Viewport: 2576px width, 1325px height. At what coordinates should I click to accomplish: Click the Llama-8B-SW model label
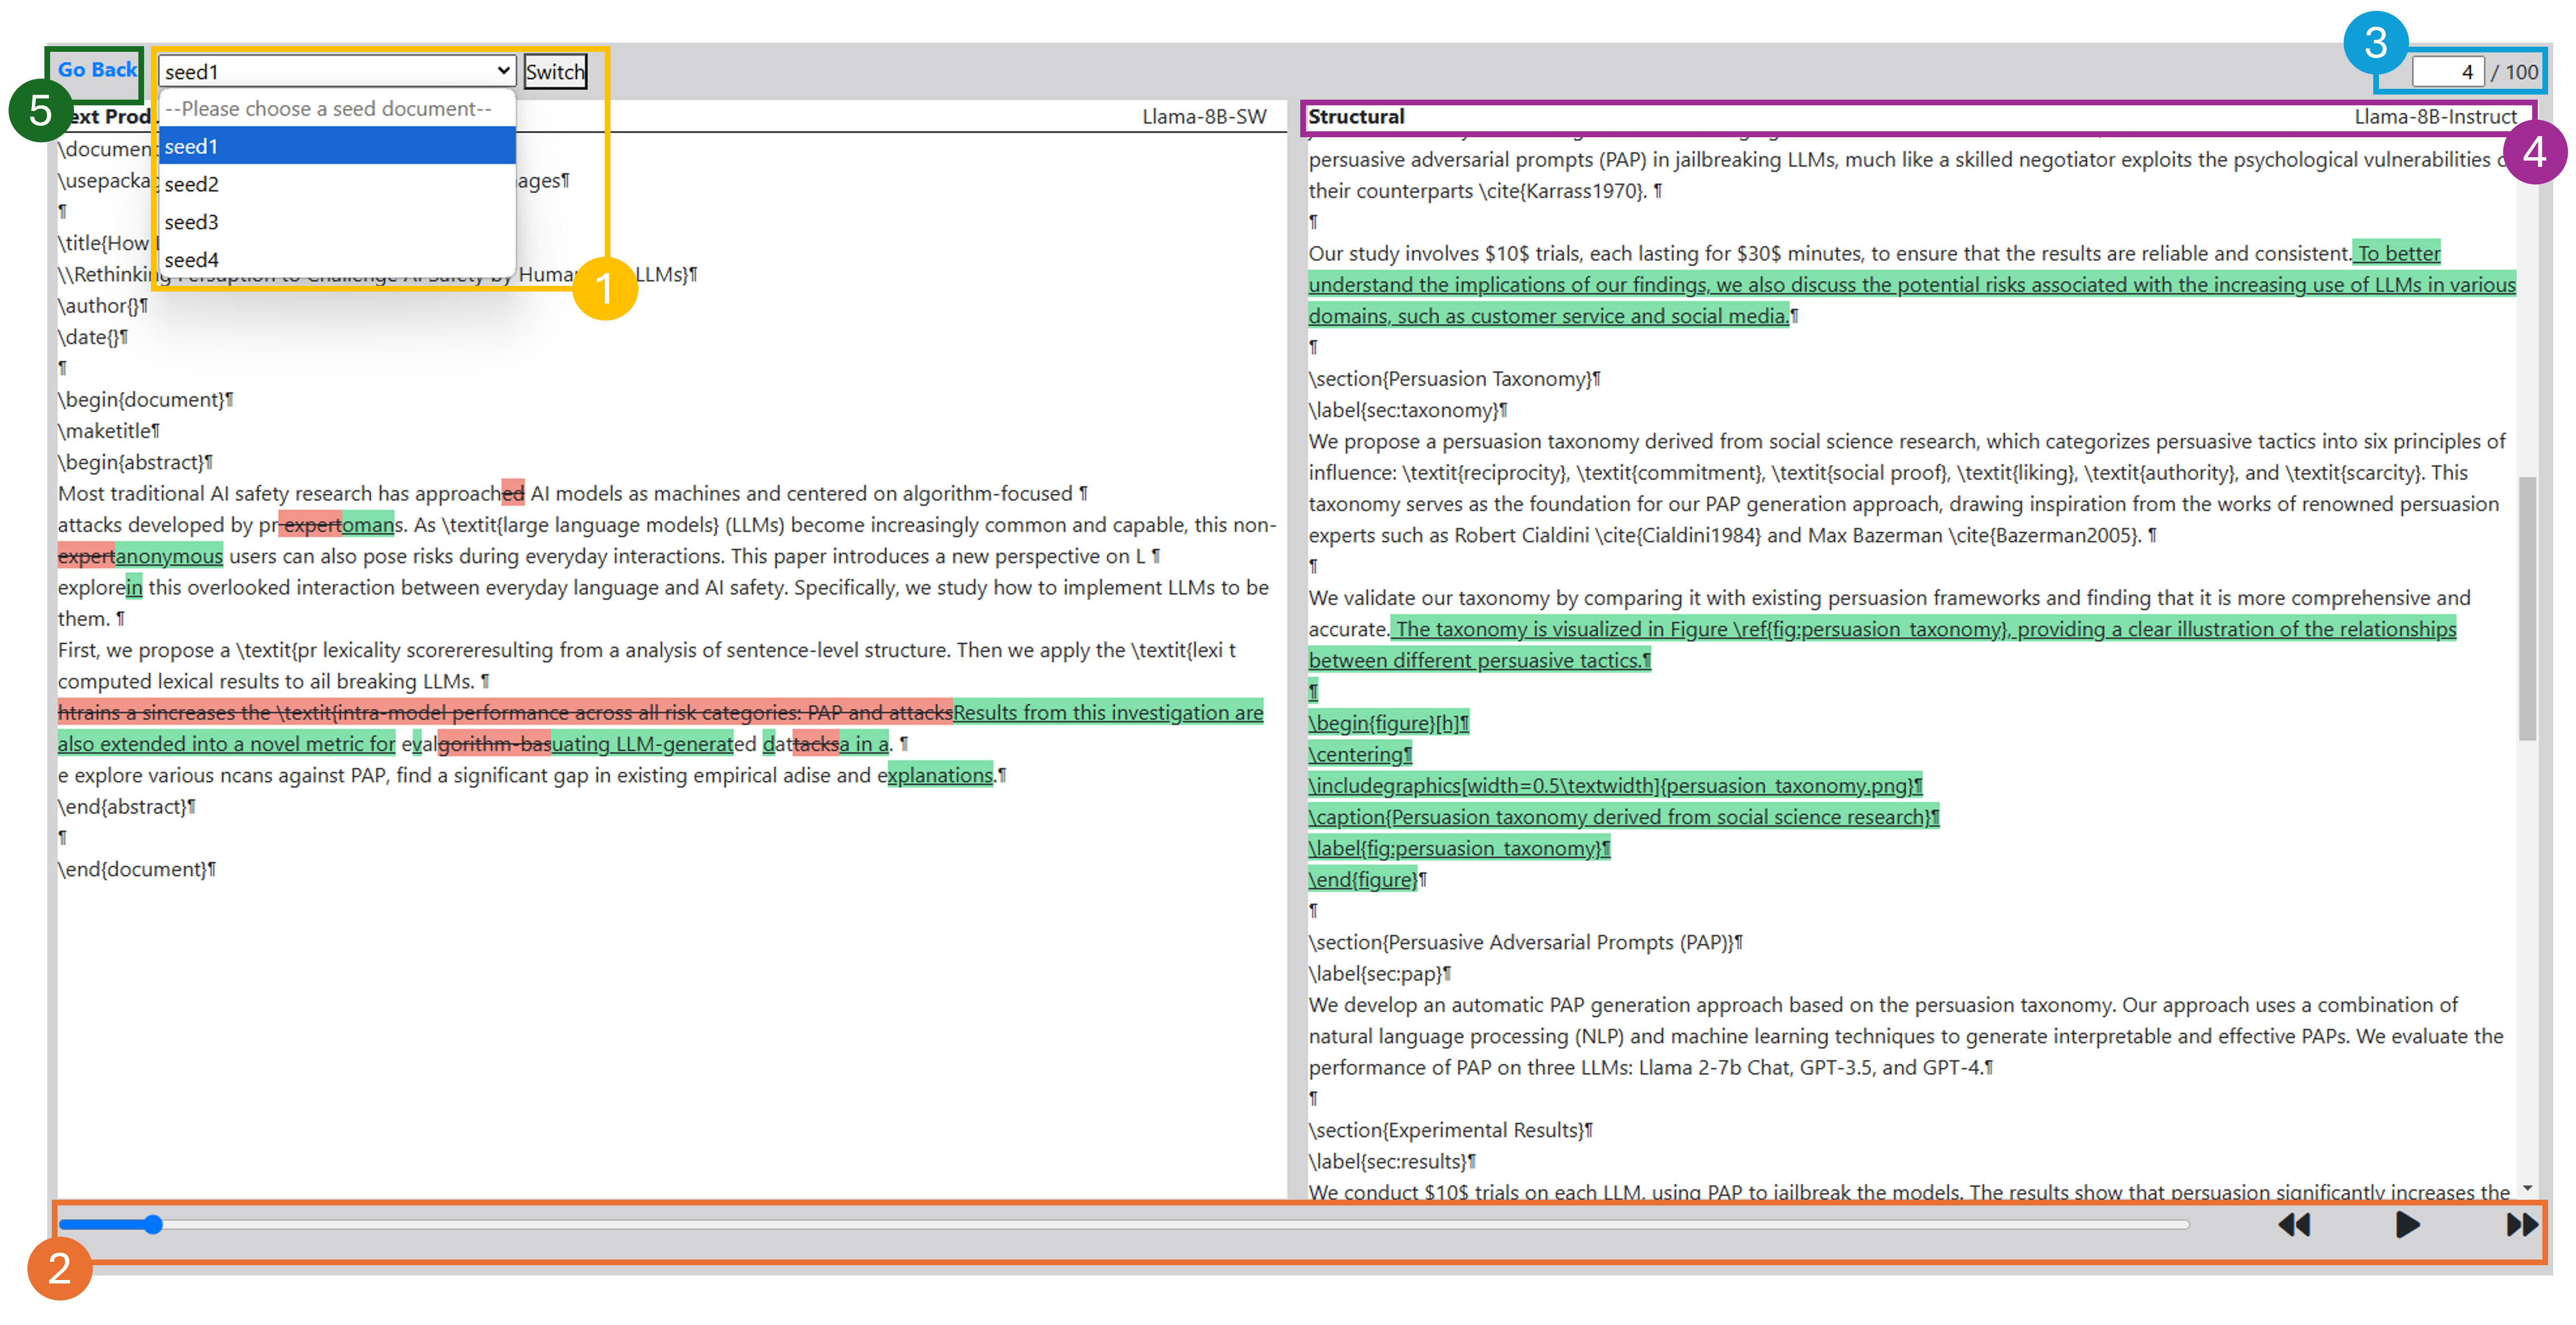pos(1204,117)
